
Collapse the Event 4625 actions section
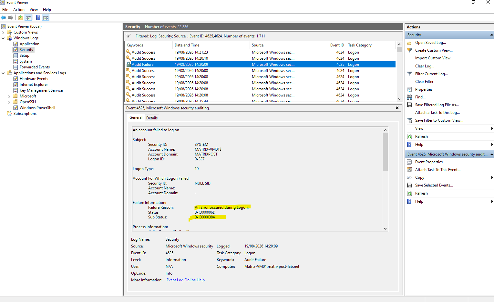[492, 154]
